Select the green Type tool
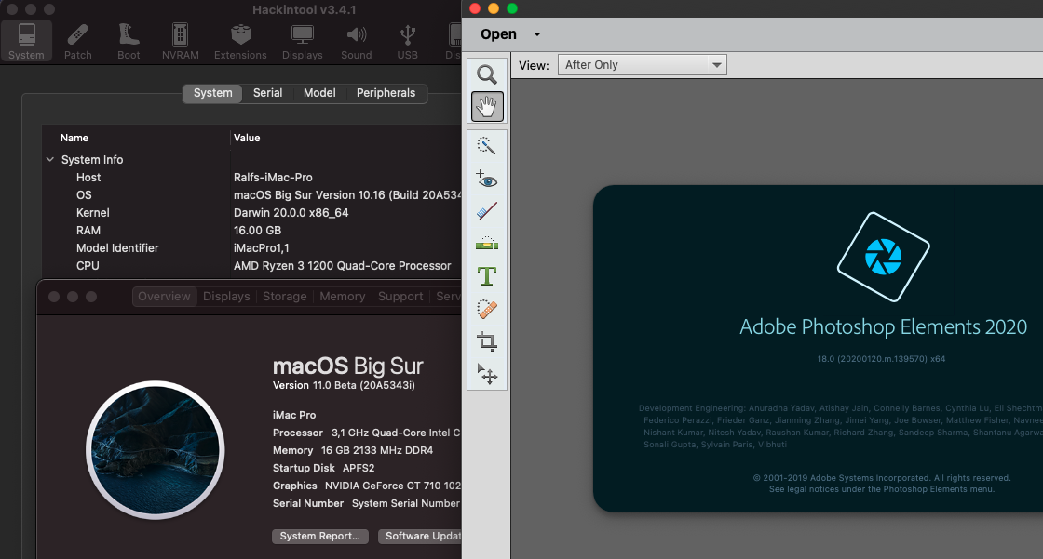 487,276
